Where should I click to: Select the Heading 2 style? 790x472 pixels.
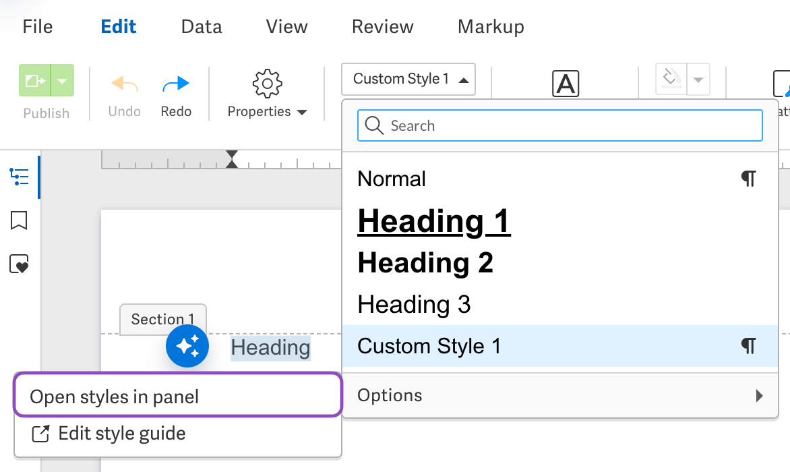426,263
